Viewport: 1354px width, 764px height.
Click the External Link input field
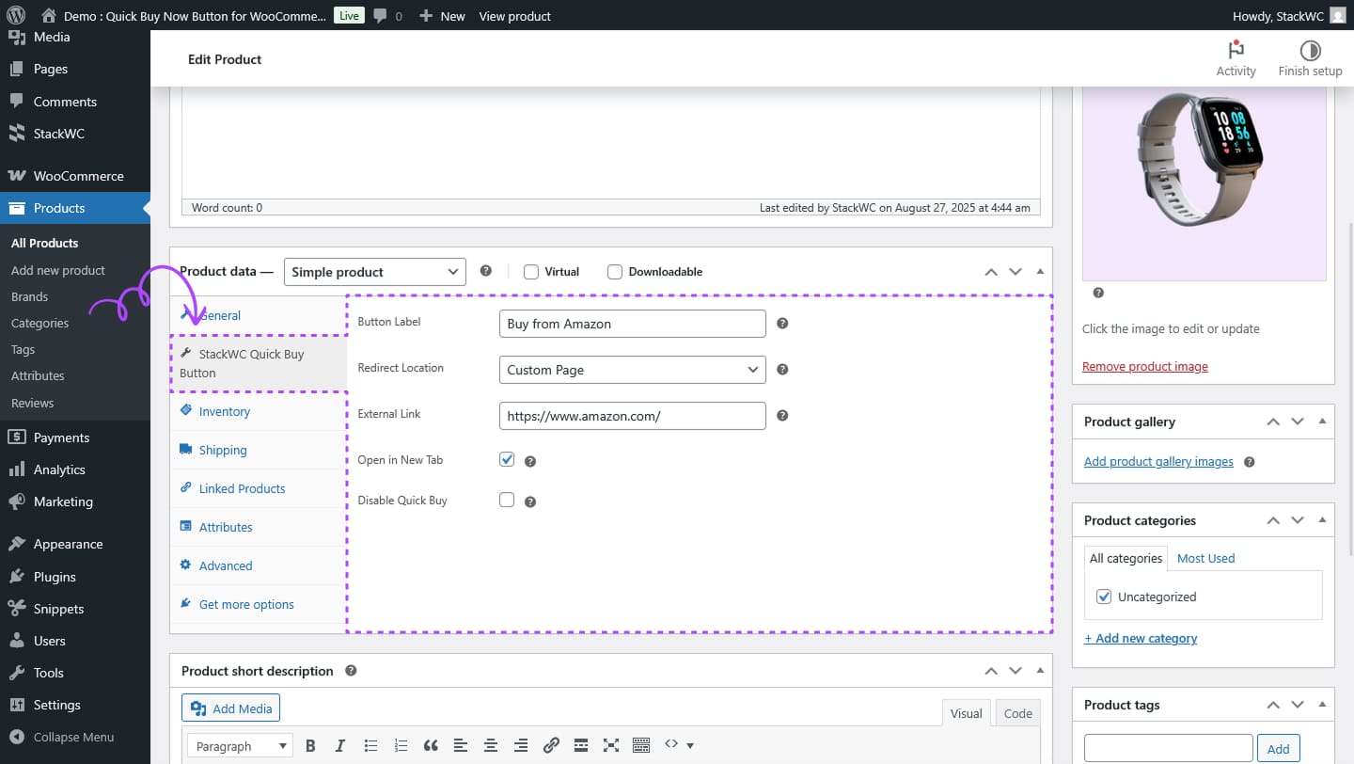[632, 416]
